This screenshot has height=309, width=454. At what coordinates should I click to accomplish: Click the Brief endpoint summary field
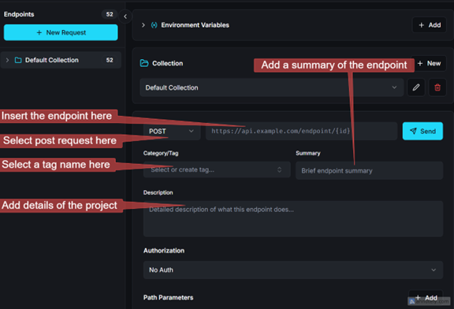[x=369, y=170]
